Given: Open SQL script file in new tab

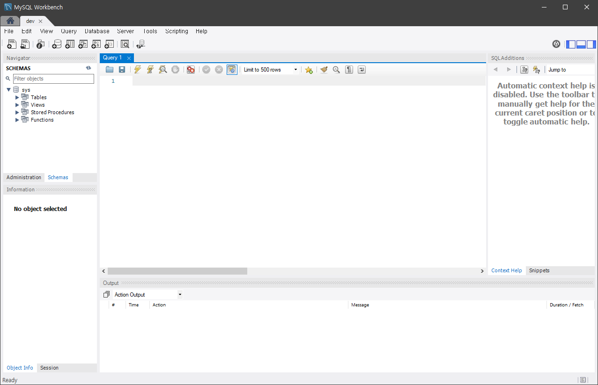Looking at the screenshot, I should pos(25,44).
